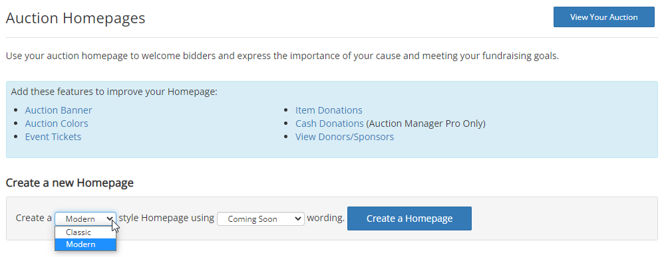Click the welcome bidders description paragraph
The height and width of the screenshot is (257, 670).
[x=283, y=56]
